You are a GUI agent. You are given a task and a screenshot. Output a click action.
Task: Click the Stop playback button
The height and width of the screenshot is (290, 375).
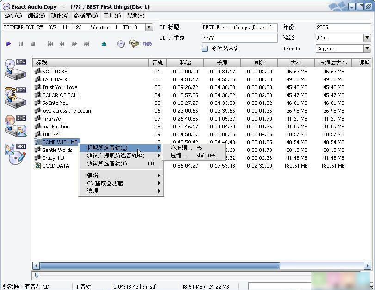pyautogui.click(x=33, y=44)
